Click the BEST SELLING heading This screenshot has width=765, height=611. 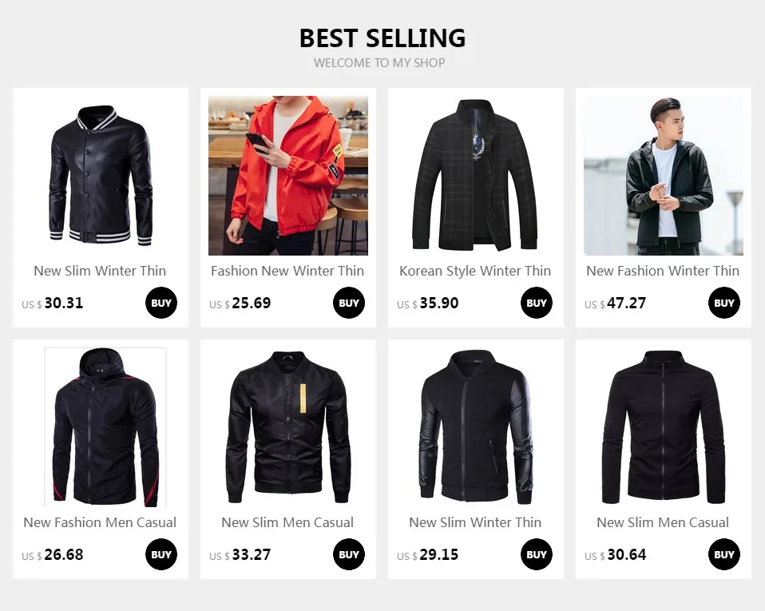click(x=382, y=38)
